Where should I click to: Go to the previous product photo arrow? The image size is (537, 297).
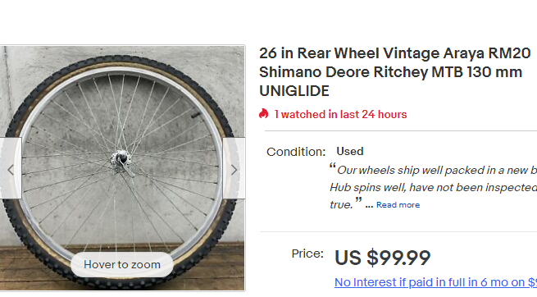(x=11, y=168)
